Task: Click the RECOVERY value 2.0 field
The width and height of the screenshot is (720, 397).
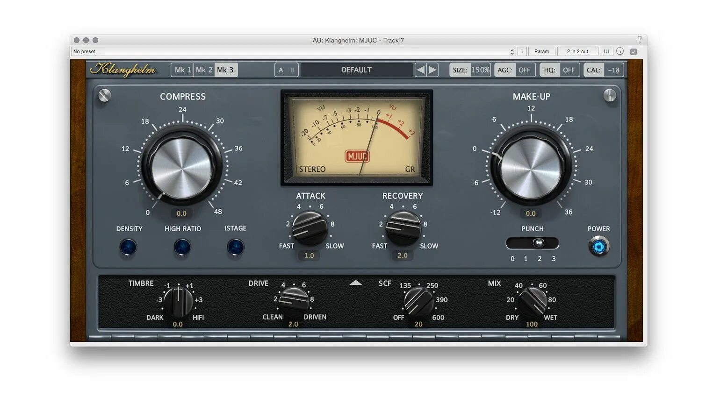Action: pyautogui.click(x=403, y=255)
